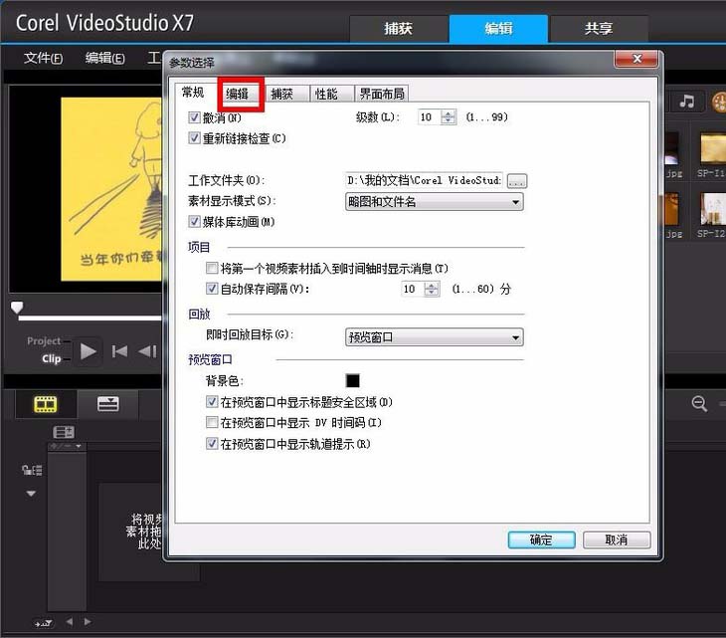The height and width of the screenshot is (638, 726).
Task: Switch to the 编辑 step tab
Action: [498, 29]
